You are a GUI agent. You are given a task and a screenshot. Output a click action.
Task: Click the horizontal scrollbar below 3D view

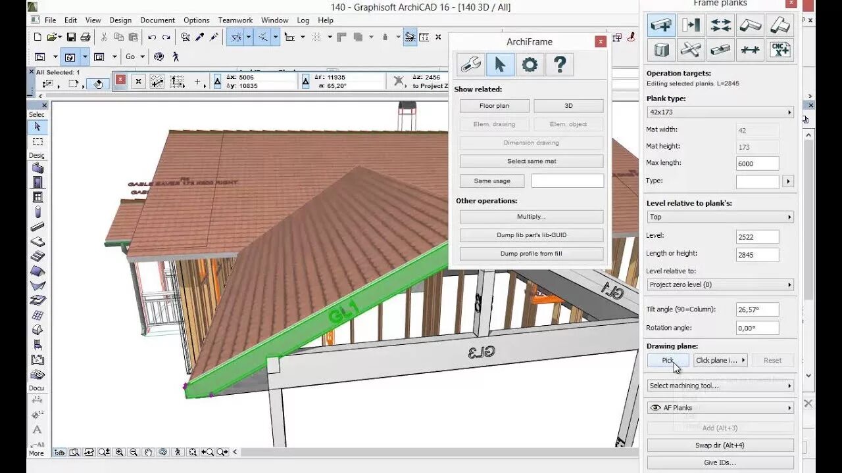tap(439, 452)
